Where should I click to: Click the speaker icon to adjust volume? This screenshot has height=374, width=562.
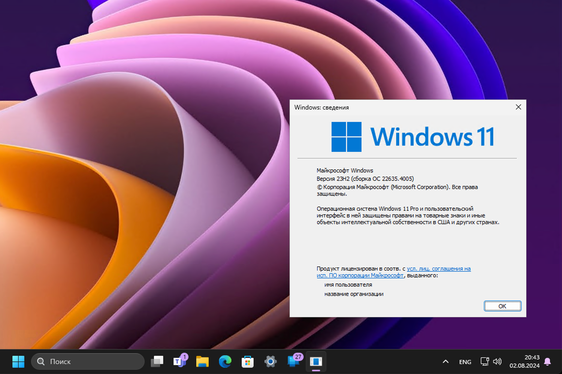pos(497,361)
